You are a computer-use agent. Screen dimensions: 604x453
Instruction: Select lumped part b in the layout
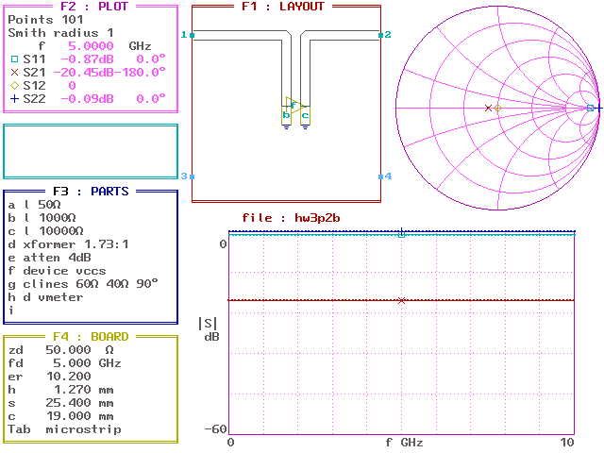pyautogui.click(x=286, y=115)
